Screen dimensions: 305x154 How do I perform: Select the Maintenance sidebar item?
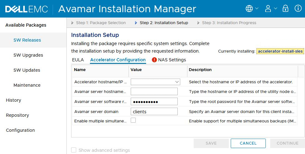coord(27,85)
